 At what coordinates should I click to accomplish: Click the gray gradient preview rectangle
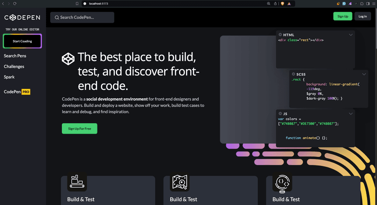(248, 89)
